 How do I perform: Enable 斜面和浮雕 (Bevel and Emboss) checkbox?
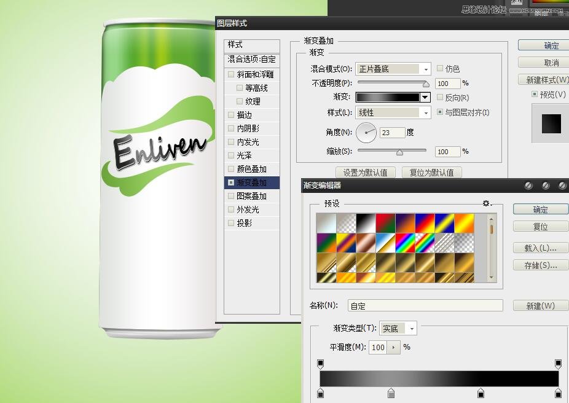[231, 74]
